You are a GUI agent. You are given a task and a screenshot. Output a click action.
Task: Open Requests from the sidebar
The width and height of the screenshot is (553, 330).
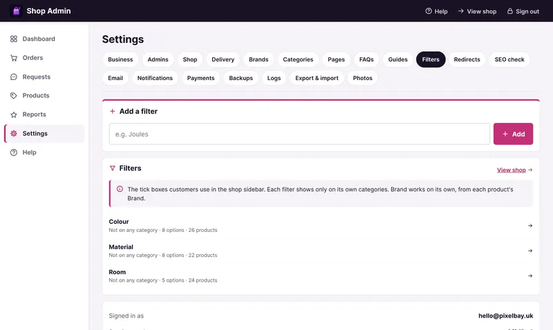(x=44, y=77)
